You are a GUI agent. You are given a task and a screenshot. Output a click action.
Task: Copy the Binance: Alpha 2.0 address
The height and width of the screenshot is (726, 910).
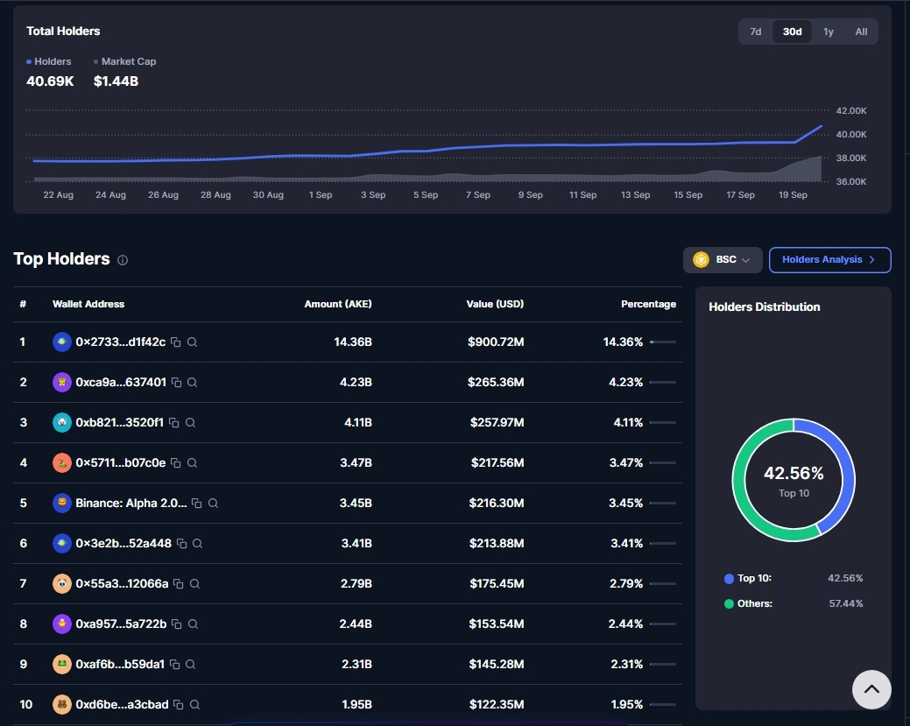197,504
